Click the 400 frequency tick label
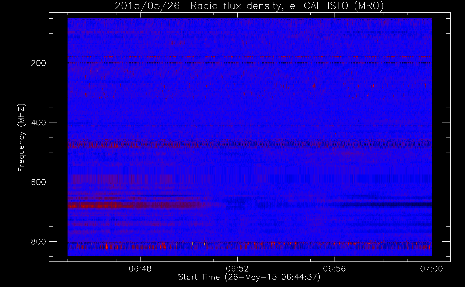The height and width of the screenshot is (287, 465). tap(38, 123)
